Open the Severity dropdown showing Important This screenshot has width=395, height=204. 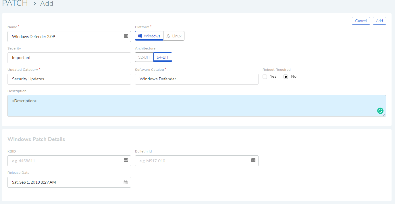pos(69,58)
